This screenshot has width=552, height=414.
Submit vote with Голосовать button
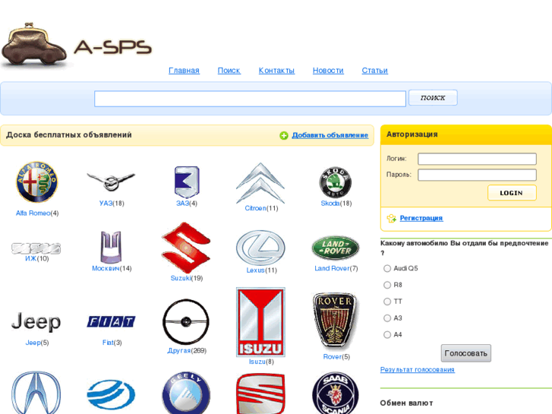[x=465, y=353]
